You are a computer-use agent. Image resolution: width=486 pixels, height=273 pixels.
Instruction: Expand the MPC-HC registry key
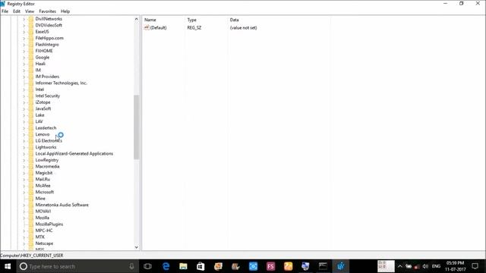pos(24,231)
